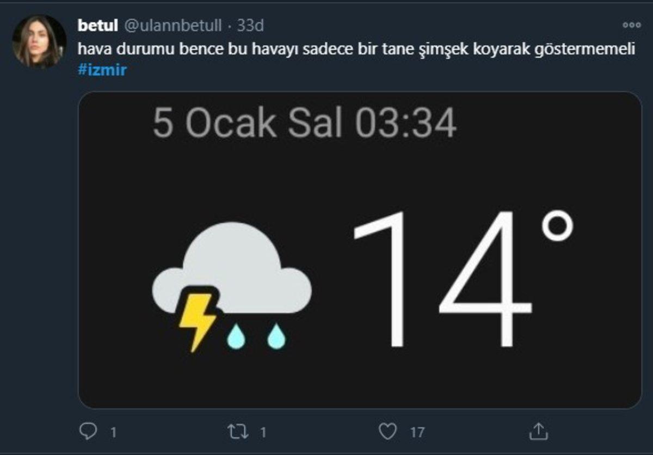Open the #izmir hashtag link

103,70
